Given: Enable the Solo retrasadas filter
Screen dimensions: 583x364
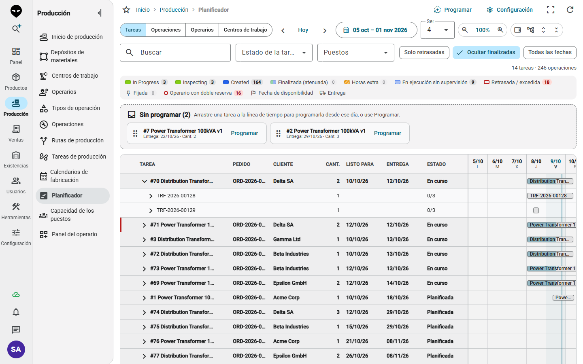Looking at the screenshot, I should click(x=424, y=53).
